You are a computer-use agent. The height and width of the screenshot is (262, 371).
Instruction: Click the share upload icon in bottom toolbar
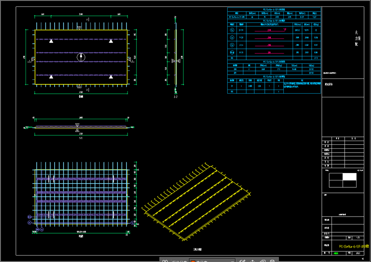pyautogui.click(x=252, y=261)
